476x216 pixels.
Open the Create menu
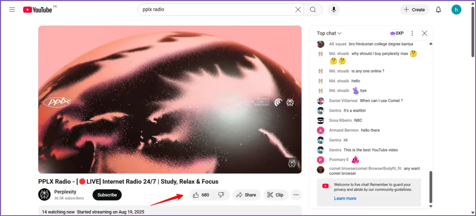pos(414,10)
